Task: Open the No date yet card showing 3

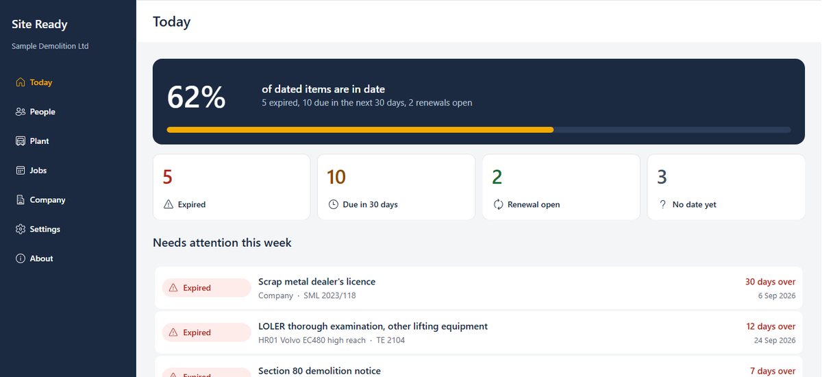Action: click(726, 187)
